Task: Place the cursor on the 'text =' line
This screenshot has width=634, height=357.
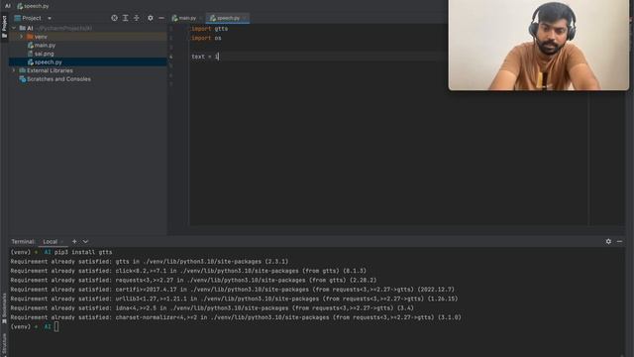Action: 205,57
